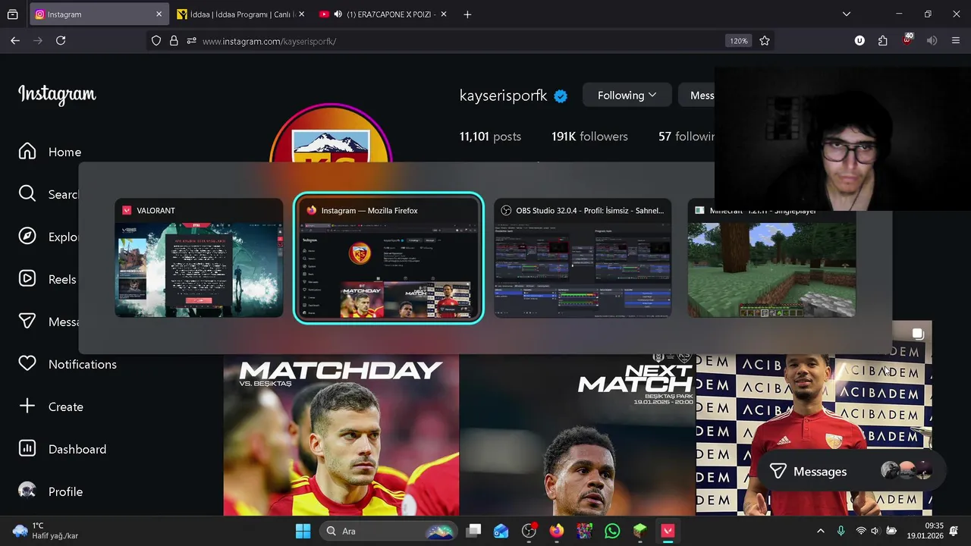
Task: Switch to the Instagram browser tab
Action: point(97,14)
